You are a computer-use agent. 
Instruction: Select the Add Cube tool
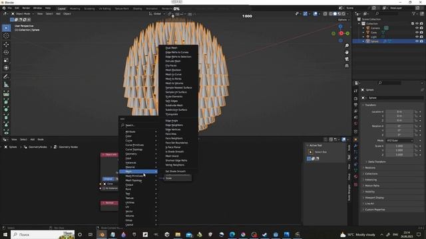6,94
